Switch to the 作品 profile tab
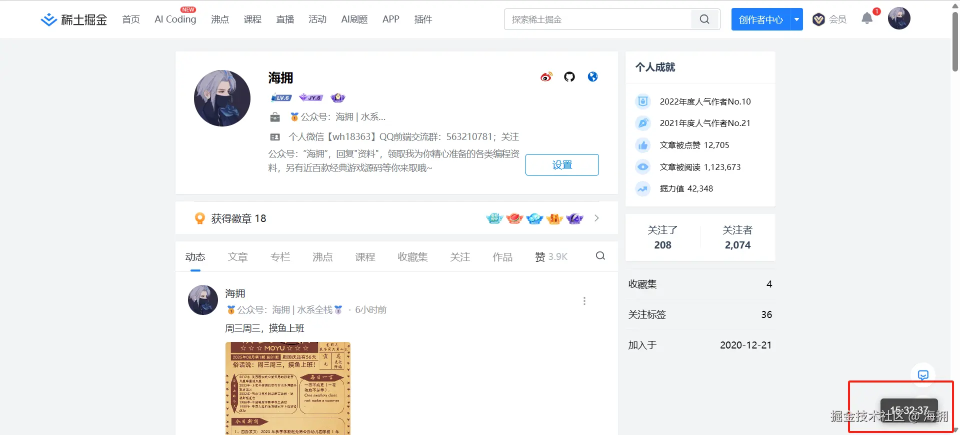The width and height of the screenshot is (960, 435). (x=502, y=257)
